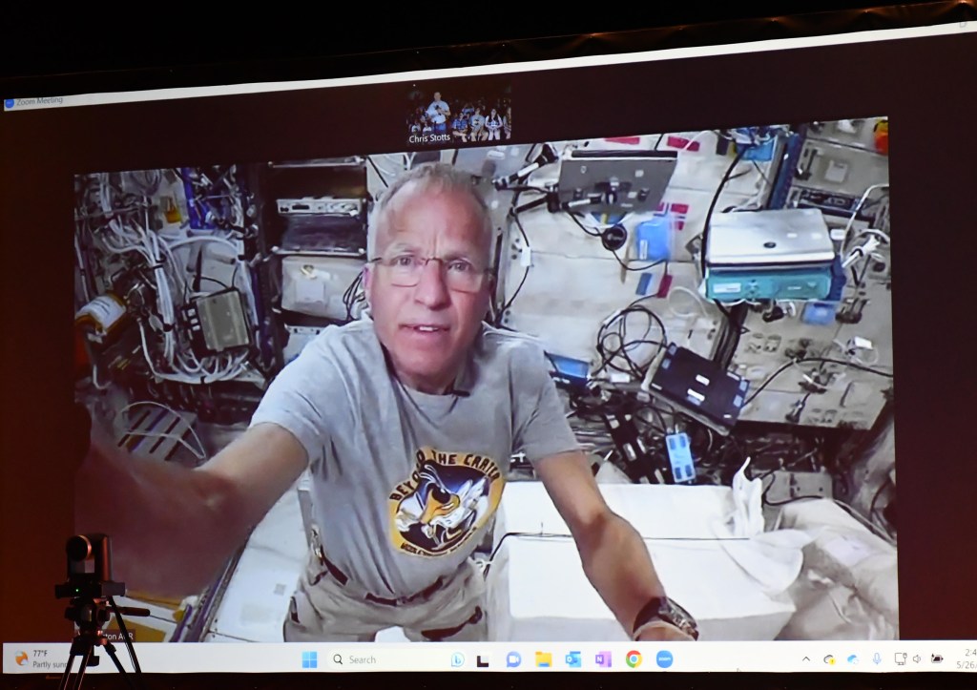Open Bing Copilot icon in taskbar
This screenshot has height=690, width=977.
[457, 659]
